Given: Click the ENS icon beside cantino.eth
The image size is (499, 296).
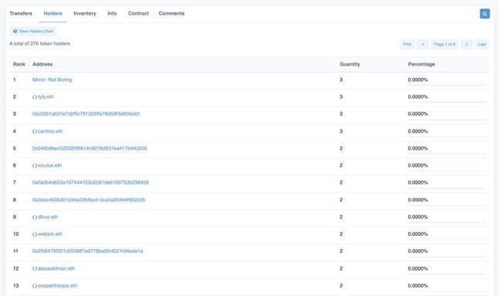Looking at the screenshot, I should (x=35, y=131).
